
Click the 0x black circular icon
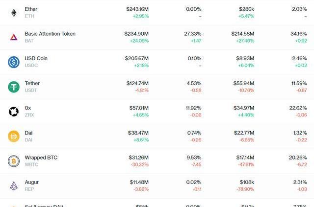[x=14, y=112]
